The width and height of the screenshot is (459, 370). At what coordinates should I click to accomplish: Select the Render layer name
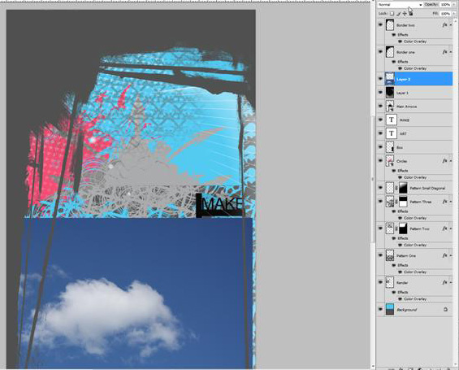coord(402,283)
